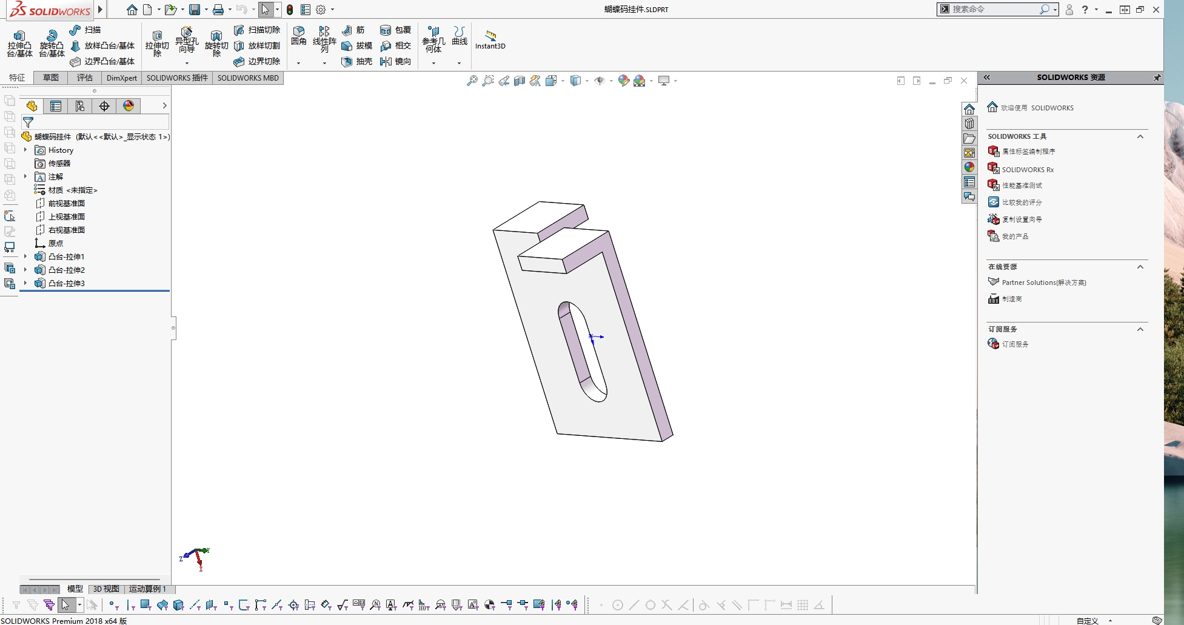Select the 线性阵列 linear pattern tool
The width and height of the screenshot is (1184, 625).
[324, 39]
